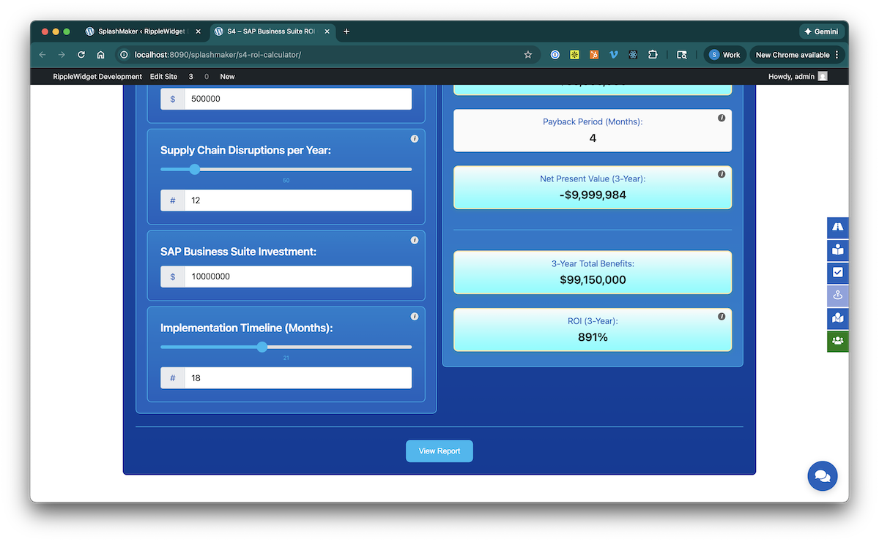Click the View Report button

pos(439,451)
